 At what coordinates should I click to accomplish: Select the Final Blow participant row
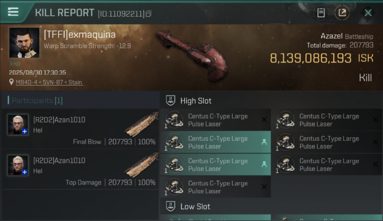(80, 129)
